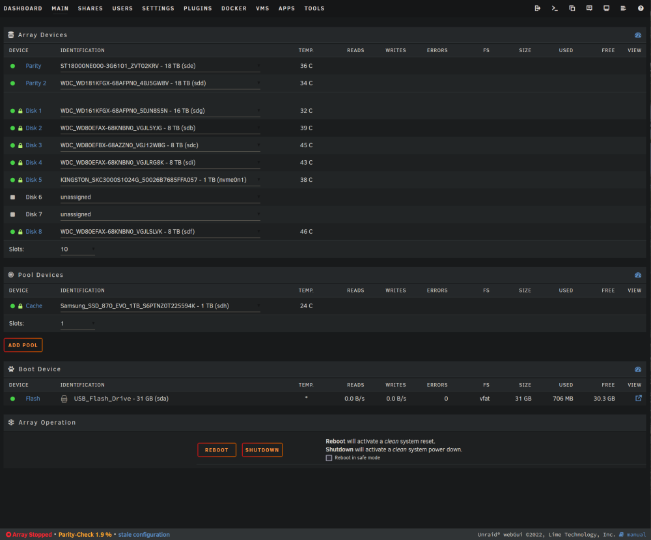Click the help question mark icon
The image size is (651, 540).
coord(641,8)
